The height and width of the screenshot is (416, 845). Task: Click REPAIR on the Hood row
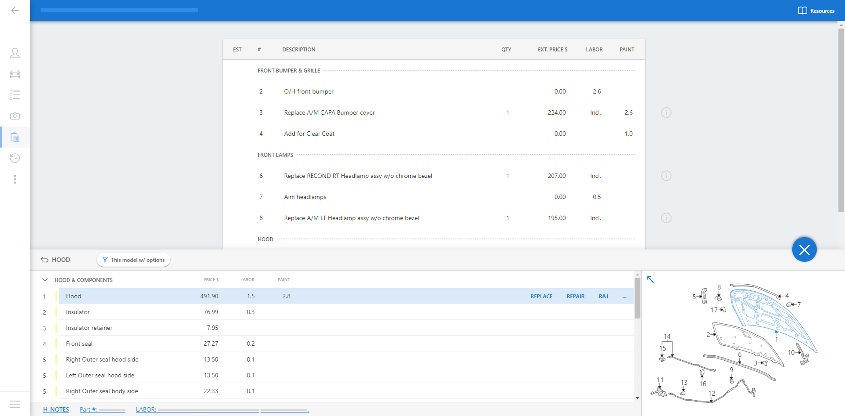575,296
